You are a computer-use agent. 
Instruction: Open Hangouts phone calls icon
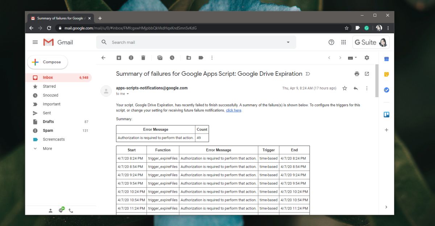tap(71, 210)
